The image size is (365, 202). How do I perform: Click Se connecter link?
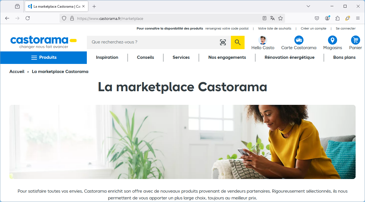346,28
